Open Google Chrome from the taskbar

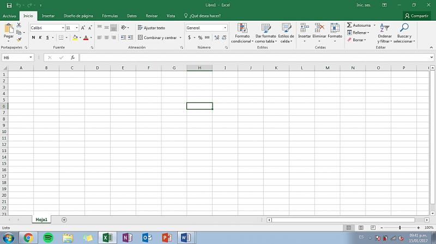pyautogui.click(x=28, y=237)
